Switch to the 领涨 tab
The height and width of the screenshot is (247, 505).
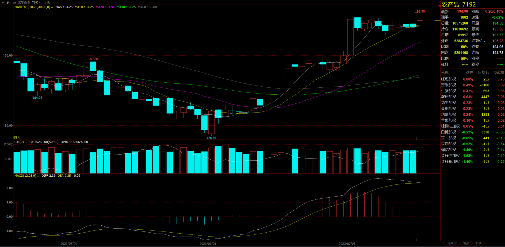pos(466,243)
